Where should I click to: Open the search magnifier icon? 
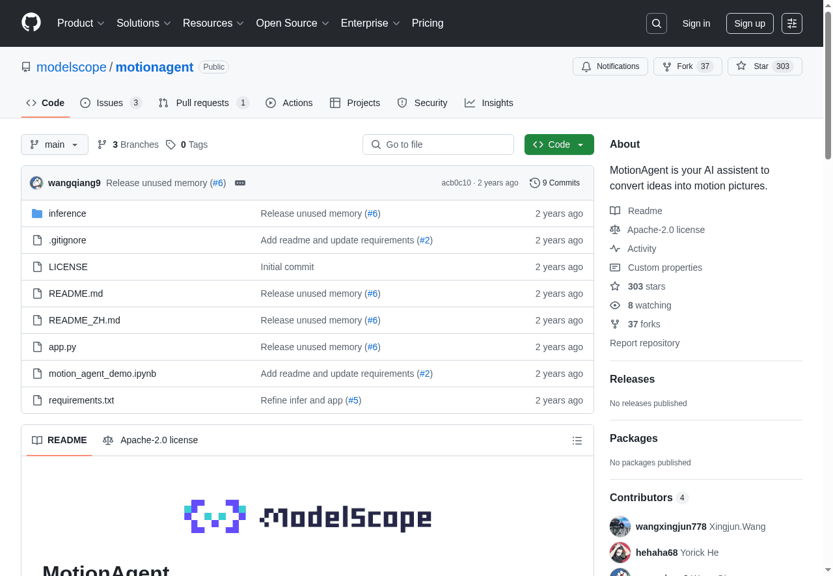coord(657,23)
